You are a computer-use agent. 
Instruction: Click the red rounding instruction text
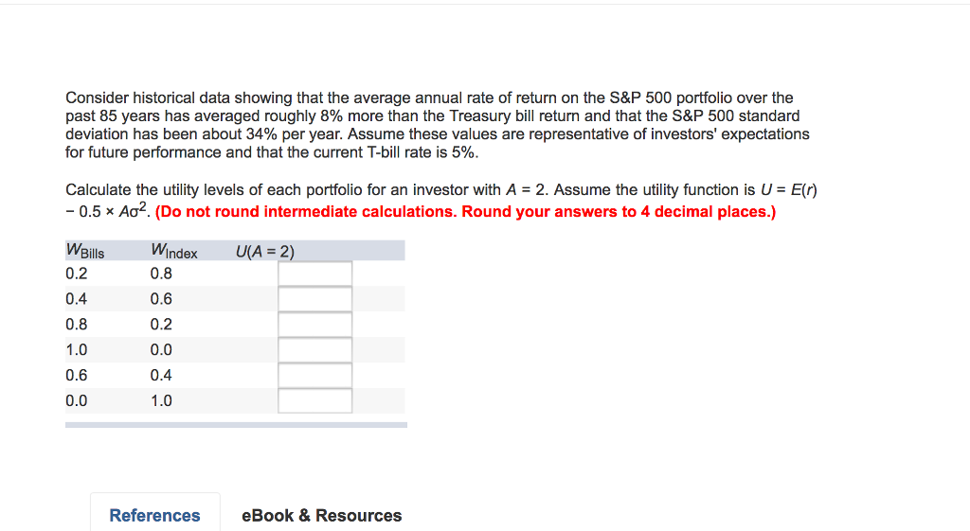point(465,211)
